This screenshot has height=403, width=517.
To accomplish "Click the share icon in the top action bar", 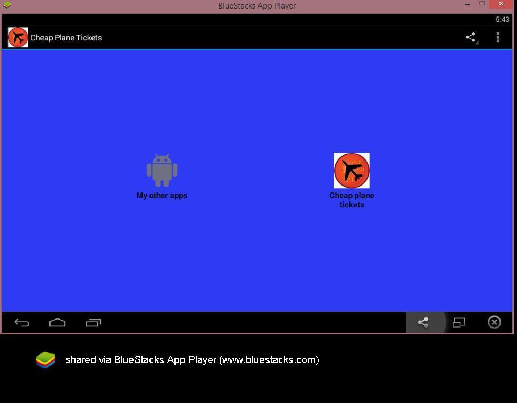I will (x=471, y=37).
